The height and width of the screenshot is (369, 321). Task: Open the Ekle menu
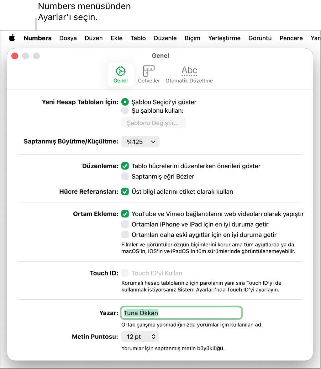117,38
